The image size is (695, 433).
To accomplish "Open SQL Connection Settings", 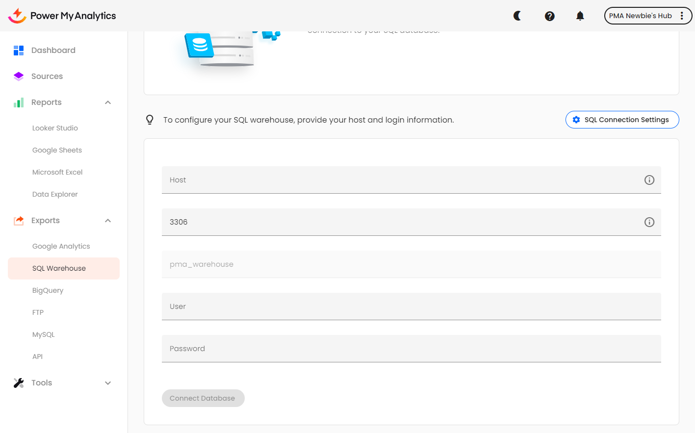I will click(x=622, y=120).
